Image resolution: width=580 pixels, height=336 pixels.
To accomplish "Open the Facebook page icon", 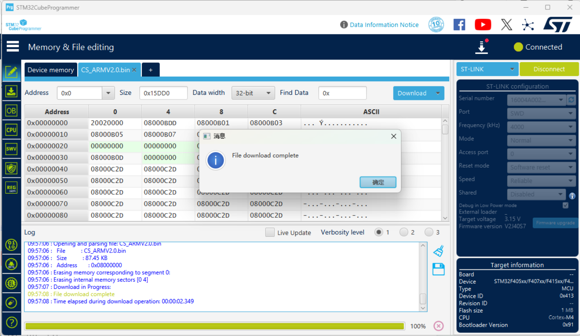I will click(459, 25).
